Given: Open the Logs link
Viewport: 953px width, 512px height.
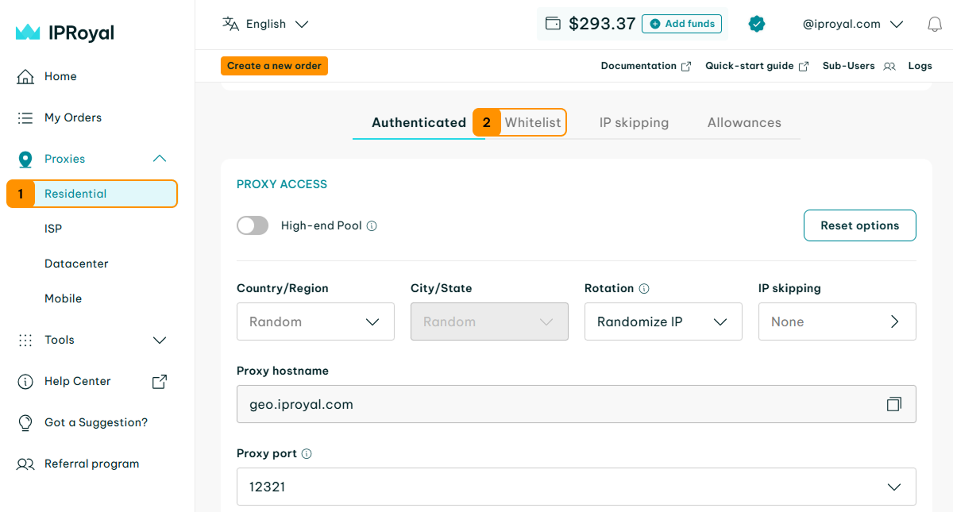Looking at the screenshot, I should (x=920, y=66).
